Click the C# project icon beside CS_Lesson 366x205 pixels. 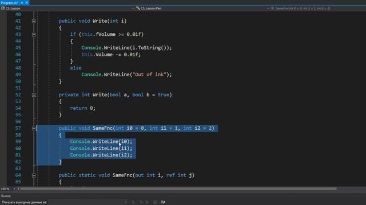click(x=3, y=9)
